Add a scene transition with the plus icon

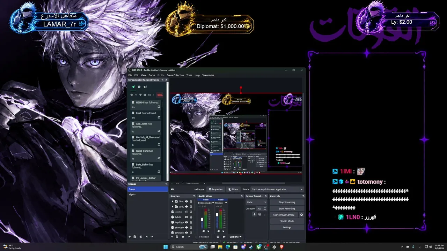point(255,214)
